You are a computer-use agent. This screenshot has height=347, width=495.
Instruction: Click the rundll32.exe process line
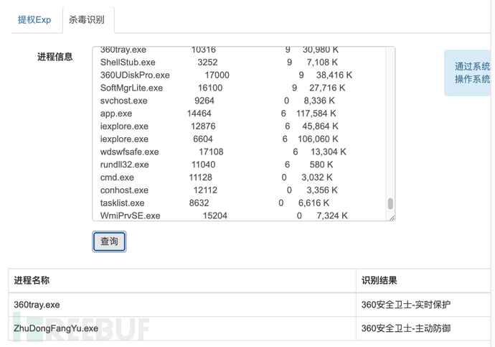coord(217,165)
